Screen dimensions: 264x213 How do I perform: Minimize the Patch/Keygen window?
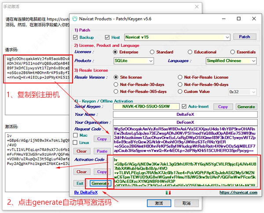(x=224, y=18)
